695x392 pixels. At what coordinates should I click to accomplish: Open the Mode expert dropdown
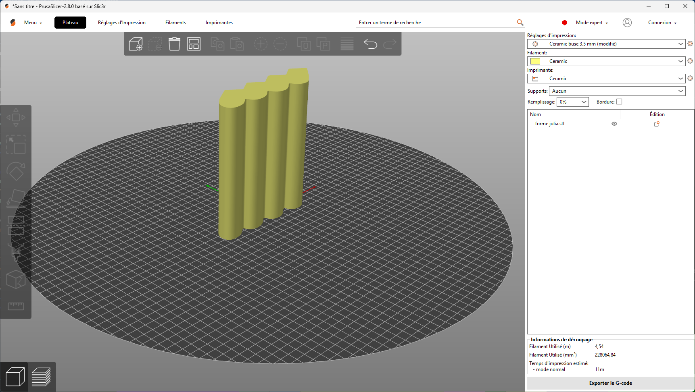pyautogui.click(x=591, y=23)
